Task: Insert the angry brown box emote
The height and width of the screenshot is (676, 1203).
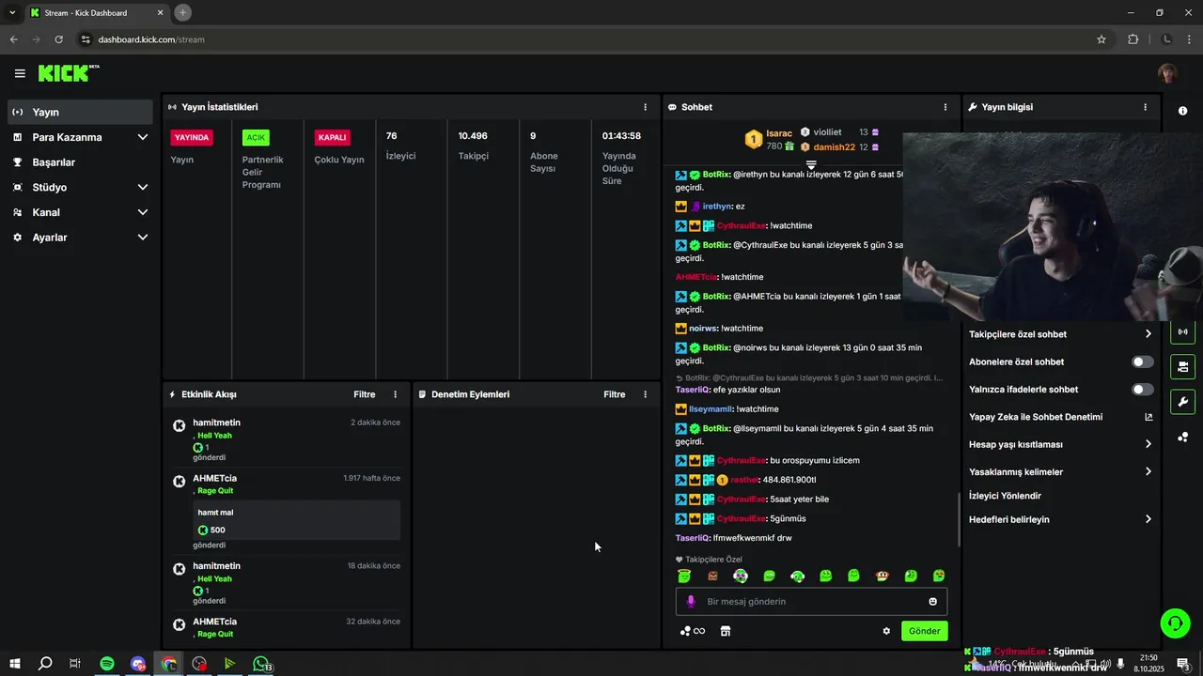Action: 712,576
